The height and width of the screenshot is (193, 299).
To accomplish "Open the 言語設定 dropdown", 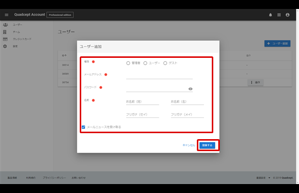I will 263,178.
